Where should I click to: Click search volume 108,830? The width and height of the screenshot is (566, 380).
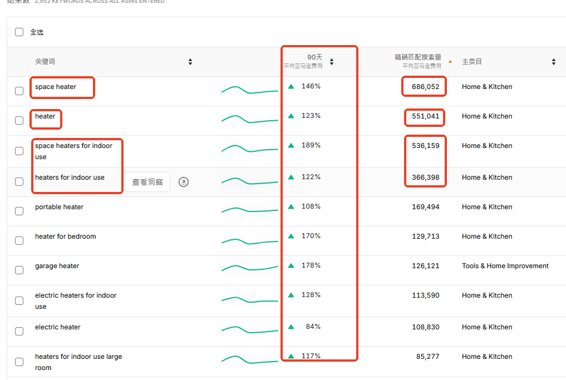[426, 327]
